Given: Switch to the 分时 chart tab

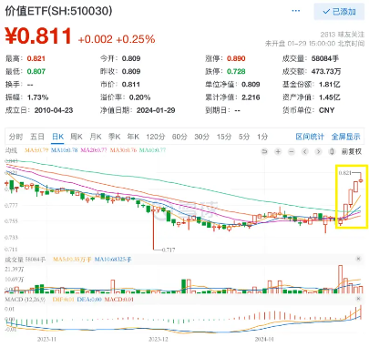Looking at the screenshot, I should [x=16, y=137].
